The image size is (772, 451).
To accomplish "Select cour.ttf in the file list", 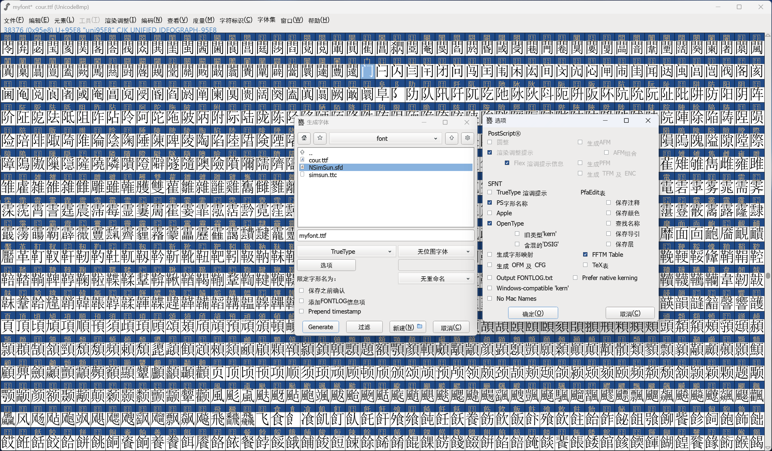I will [318, 160].
